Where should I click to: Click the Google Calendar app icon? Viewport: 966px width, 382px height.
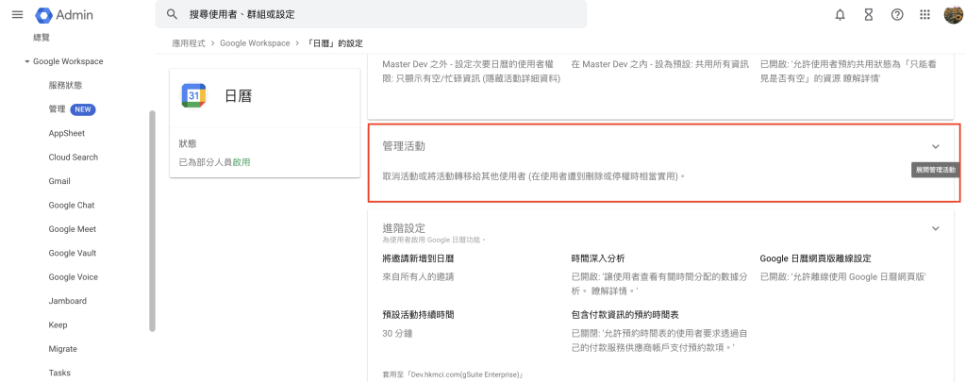tap(193, 95)
